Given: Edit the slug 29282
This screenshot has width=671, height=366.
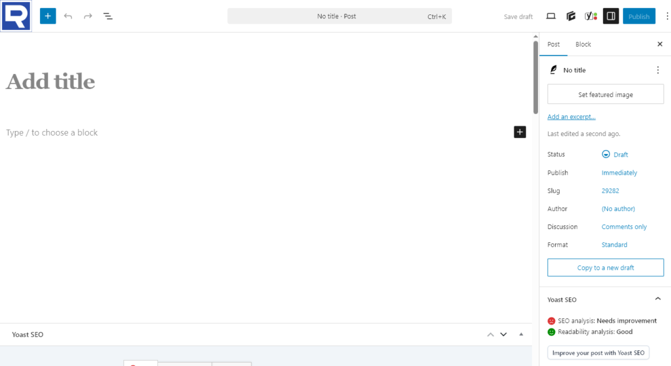Looking at the screenshot, I should (610, 191).
